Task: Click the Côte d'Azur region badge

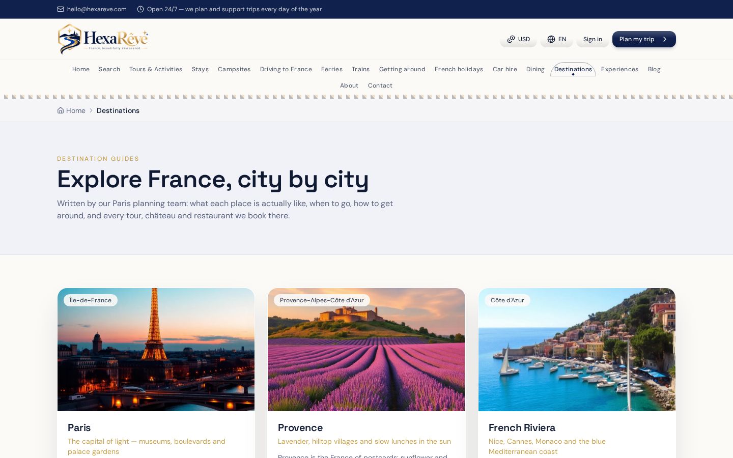Action: point(507,300)
